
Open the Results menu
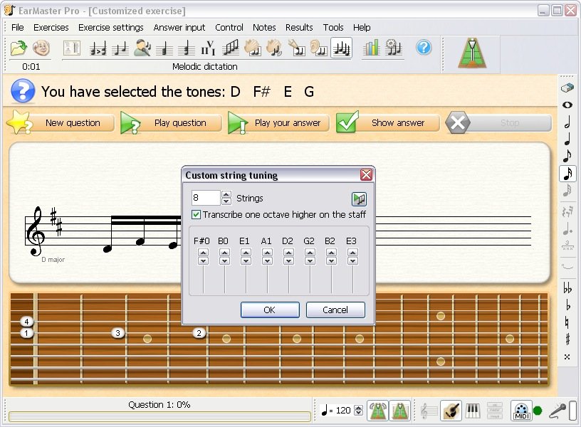click(299, 28)
